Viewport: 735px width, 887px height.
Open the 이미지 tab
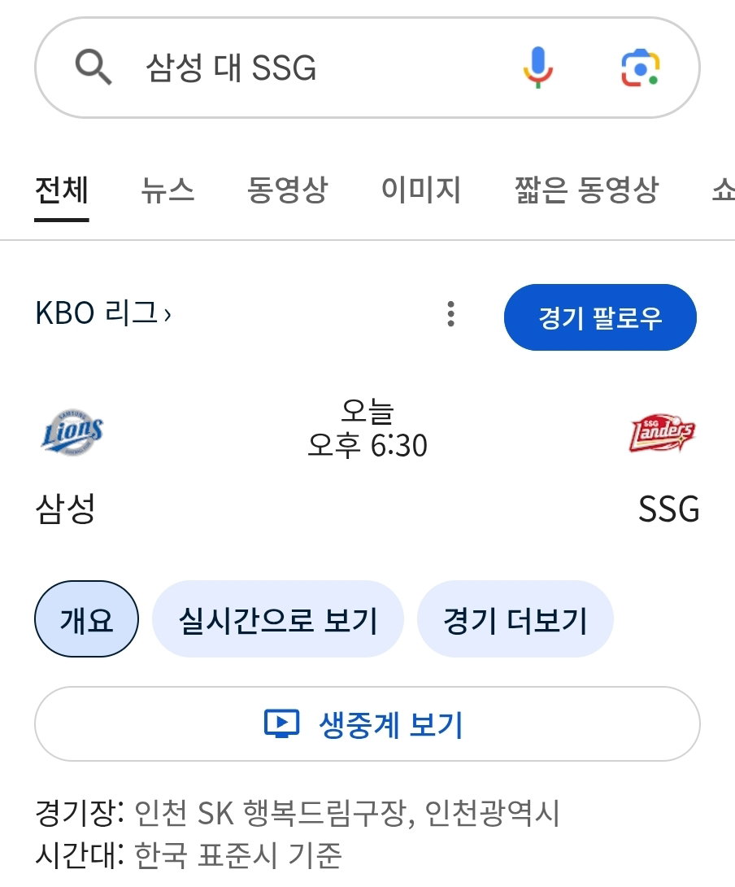(x=420, y=190)
